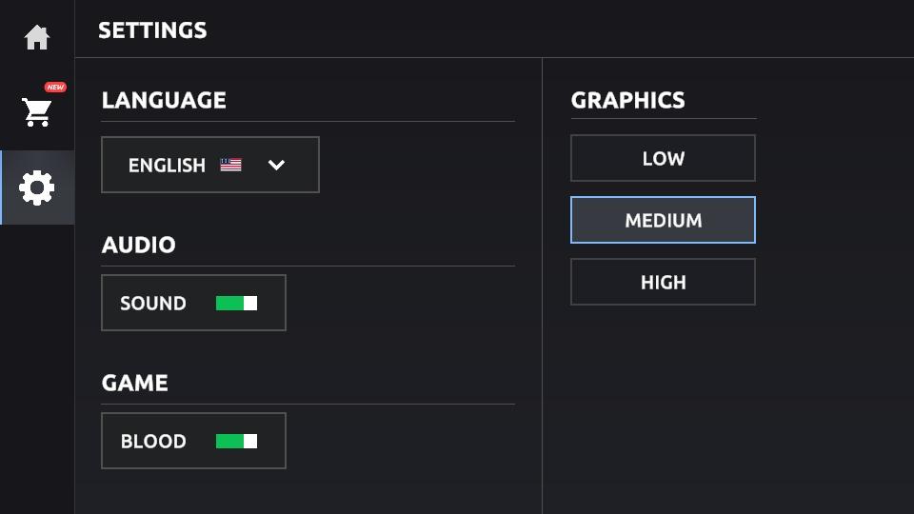
Task: Click the LANGUAGE section heading
Action: (x=164, y=100)
